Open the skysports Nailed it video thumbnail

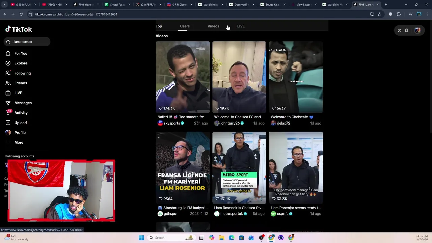coord(183,77)
